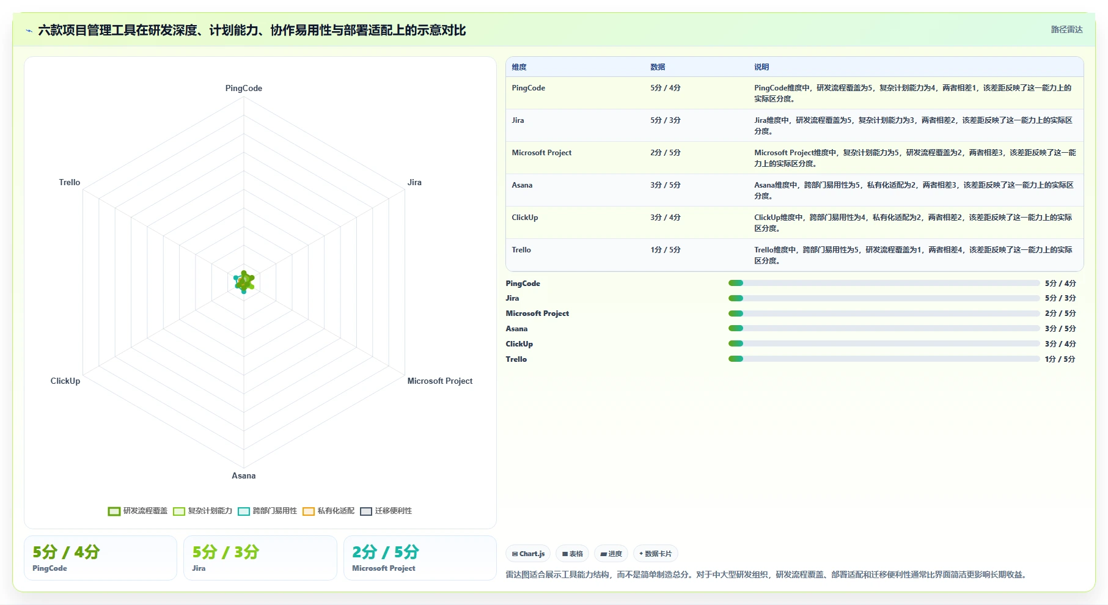Toggle the 跨部门易用性 legend series
This screenshot has height=605, width=1108.
(x=268, y=511)
